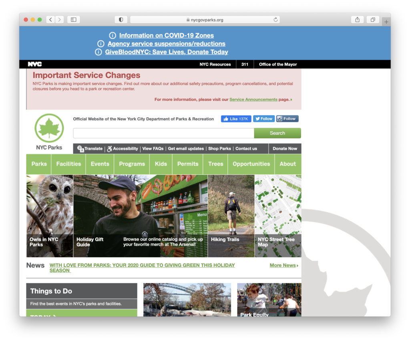This screenshot has width=410, height=342.
Task: Open the Opportunities menu tab
Action: tap(251, 164)
